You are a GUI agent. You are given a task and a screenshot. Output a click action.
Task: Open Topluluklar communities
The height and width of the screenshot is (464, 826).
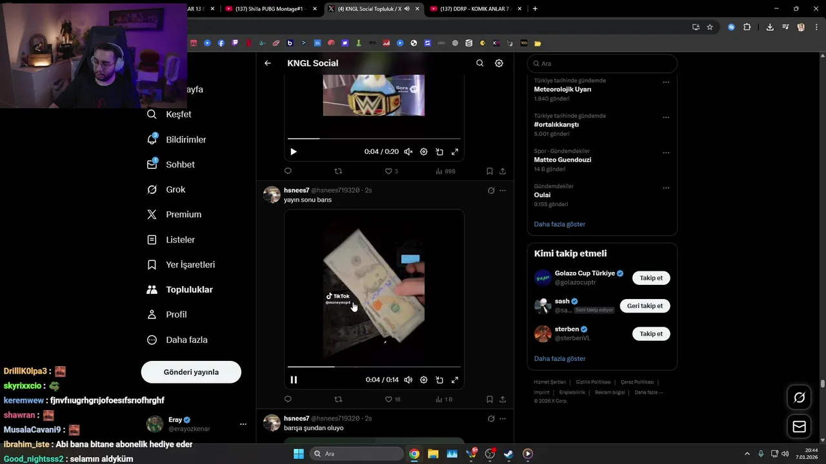point(181,290)
